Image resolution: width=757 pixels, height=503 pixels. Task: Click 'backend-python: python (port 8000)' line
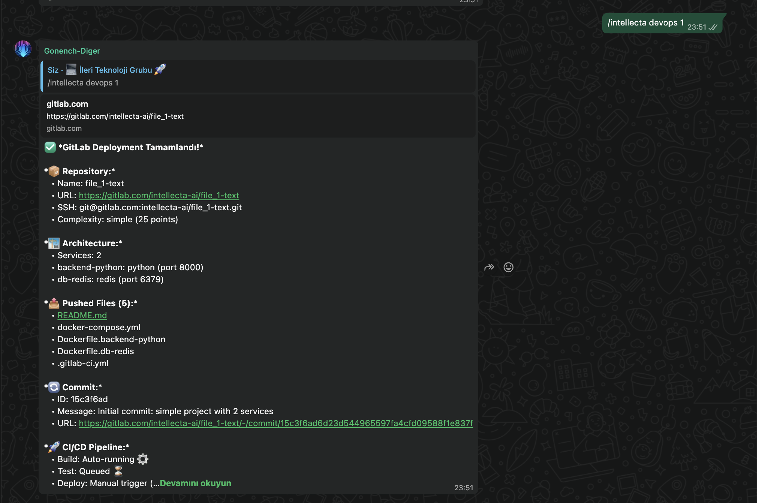130,267
